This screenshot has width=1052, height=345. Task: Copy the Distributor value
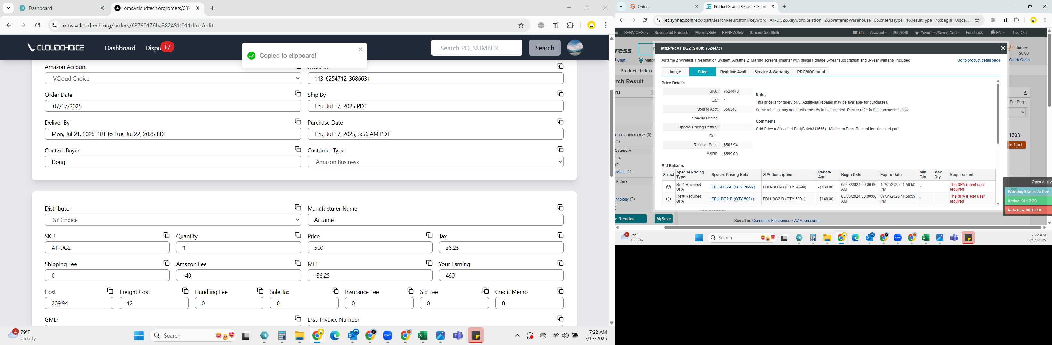[298, 207]
